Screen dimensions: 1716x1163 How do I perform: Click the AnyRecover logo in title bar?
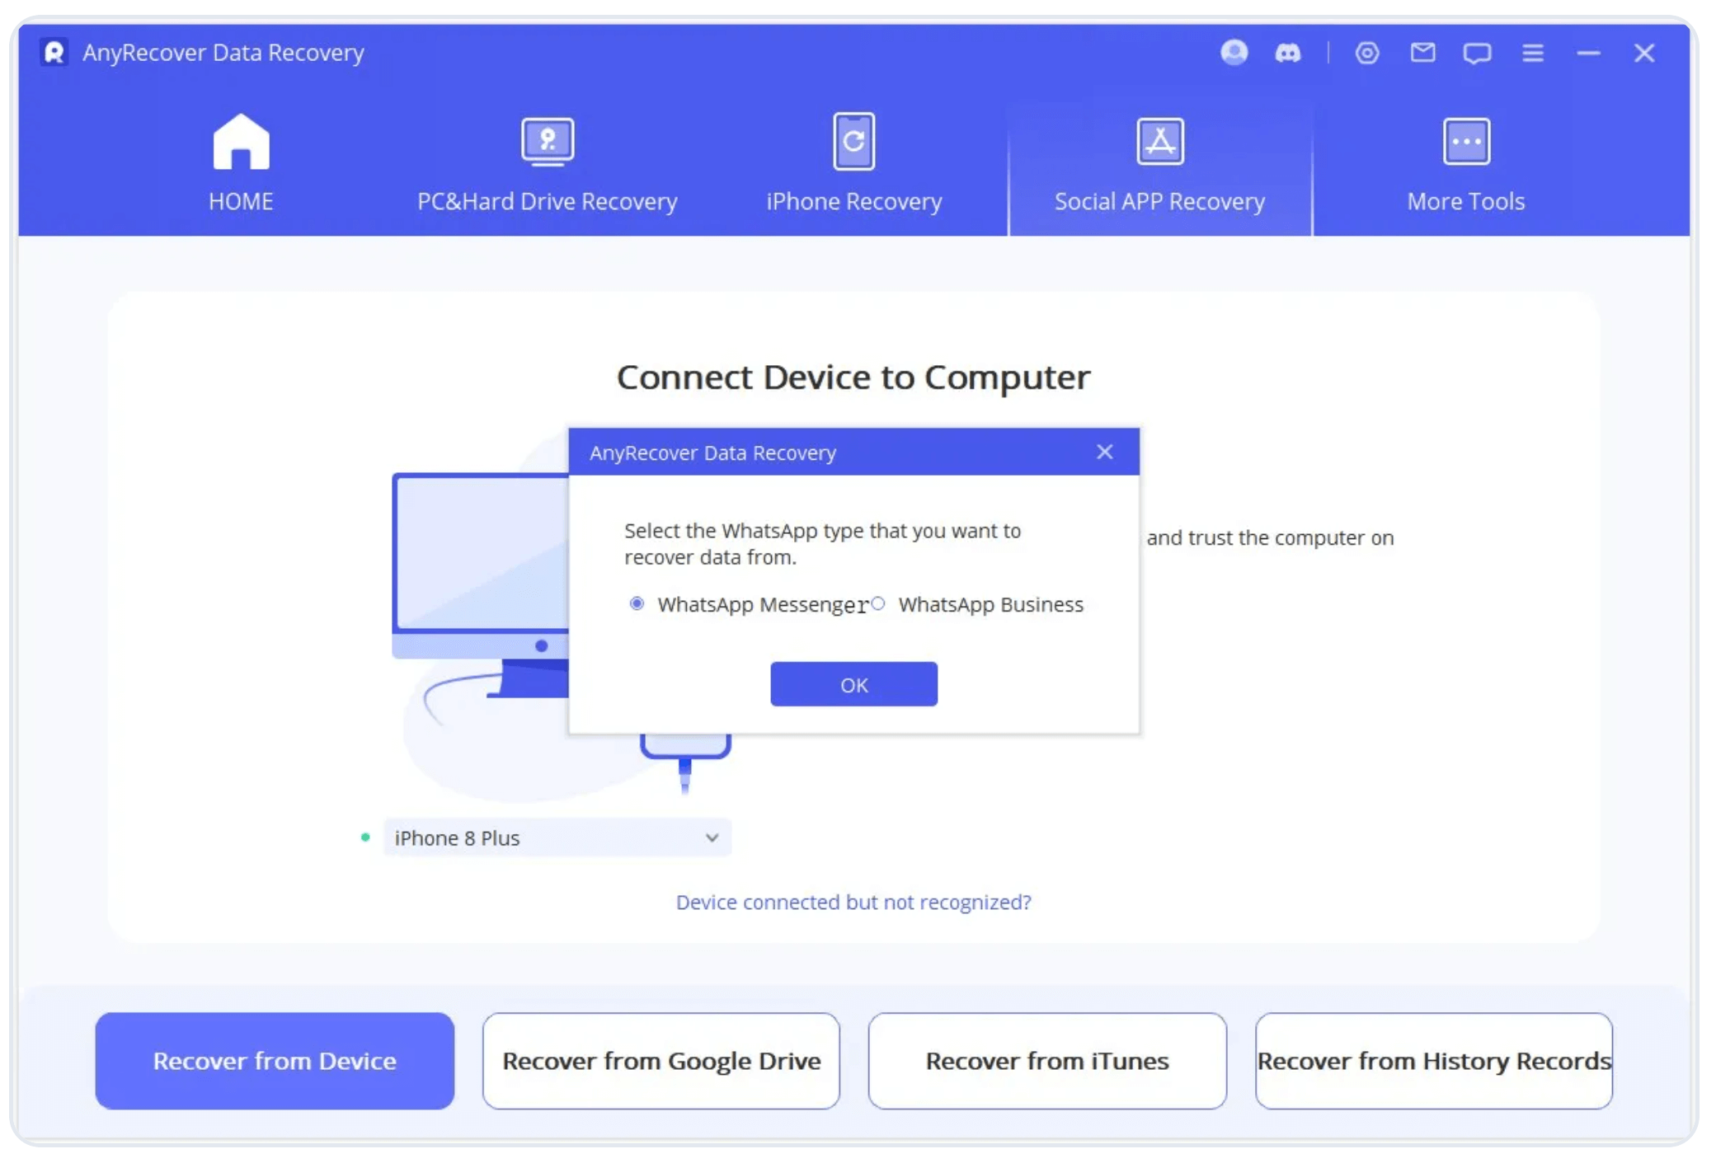[x=54, y=53]
